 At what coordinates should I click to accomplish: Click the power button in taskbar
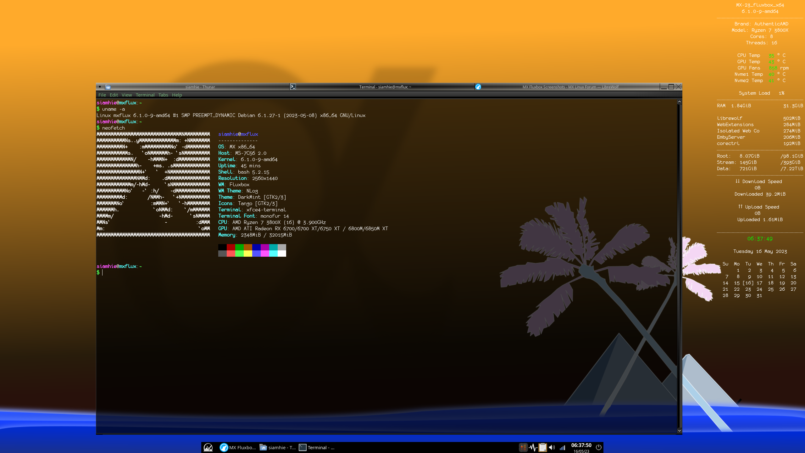pos(599,447)
